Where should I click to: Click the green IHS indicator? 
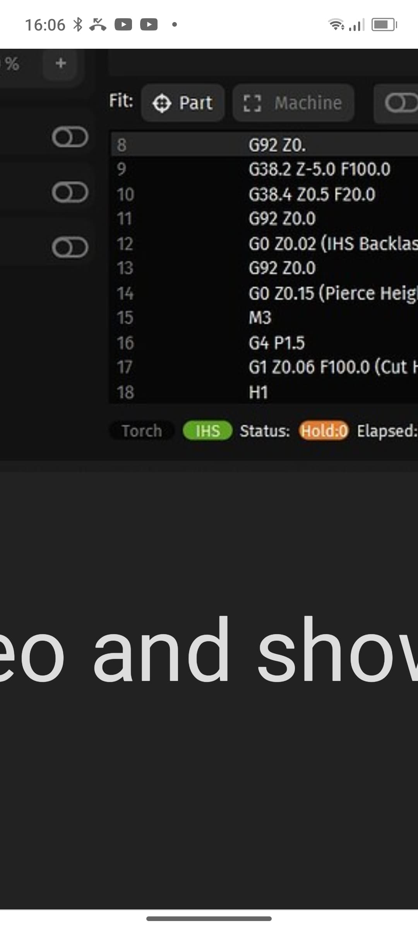[207, 431]
